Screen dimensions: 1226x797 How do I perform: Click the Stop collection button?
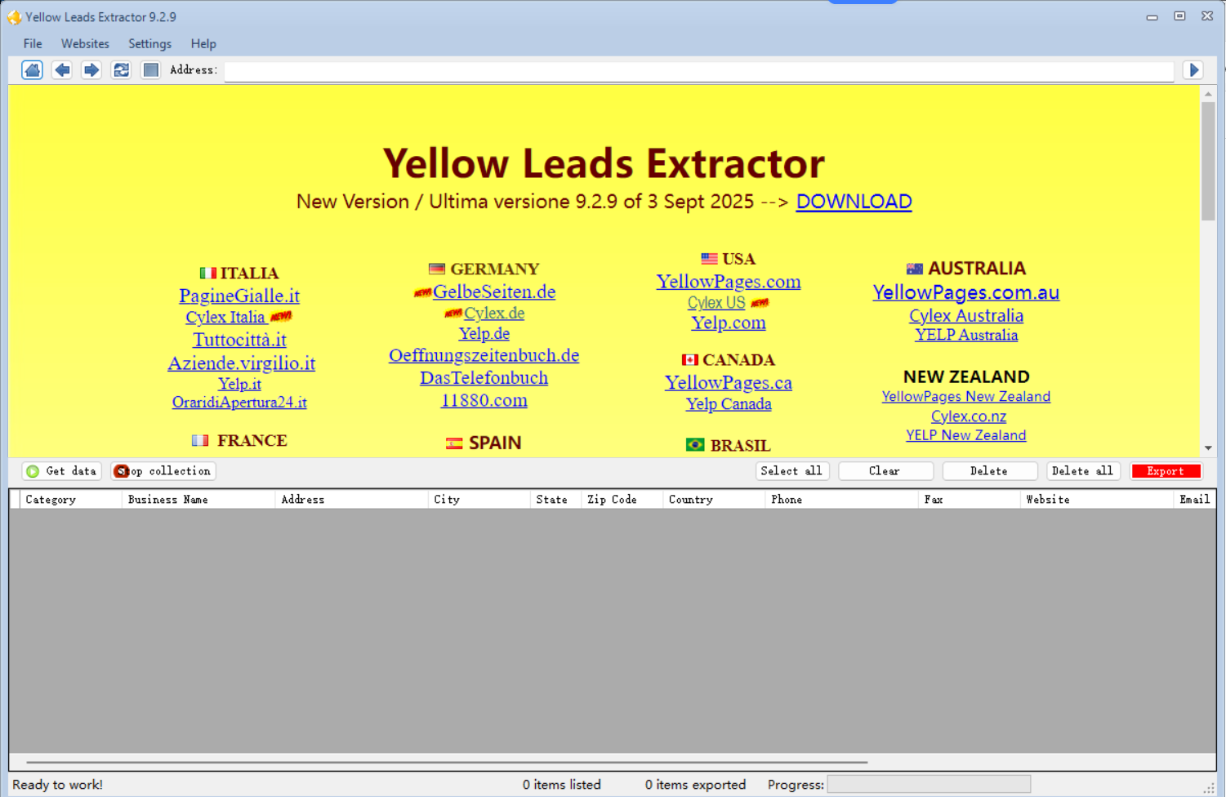tap(163, 471)
